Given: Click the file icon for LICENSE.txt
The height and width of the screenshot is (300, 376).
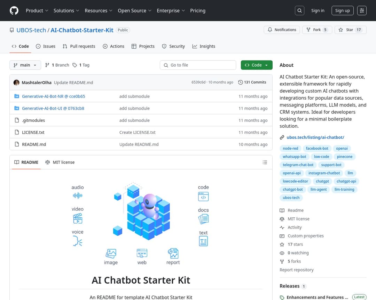Looking at the screenshot, I should (17, 132).
